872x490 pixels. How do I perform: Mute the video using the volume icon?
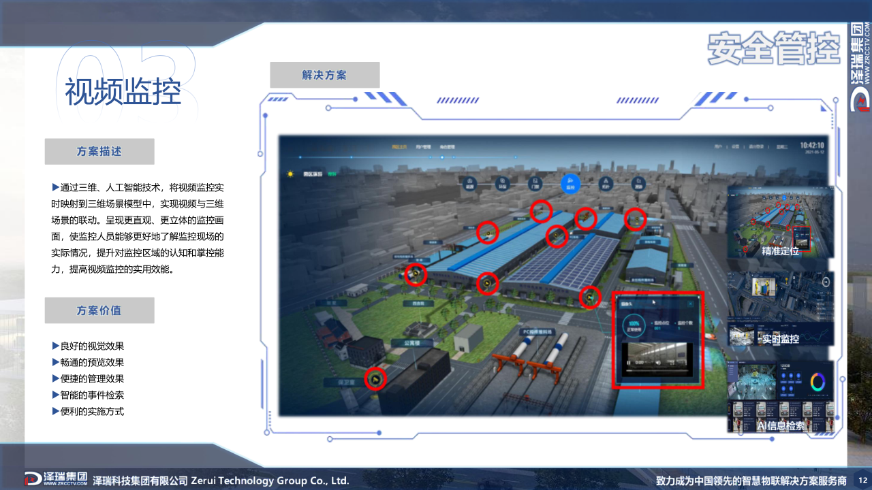[x=658, y=363]
